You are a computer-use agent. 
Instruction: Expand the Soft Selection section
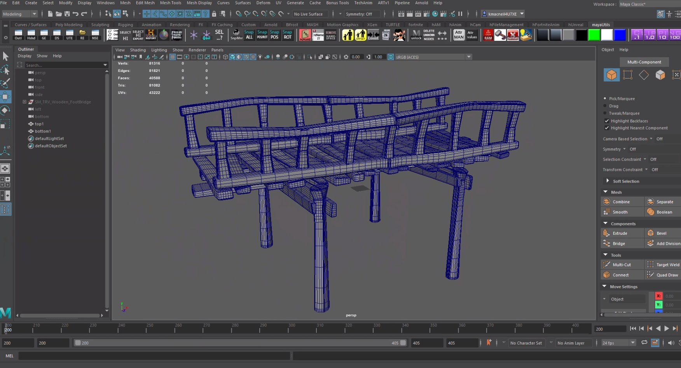click(x=608, y=181)
